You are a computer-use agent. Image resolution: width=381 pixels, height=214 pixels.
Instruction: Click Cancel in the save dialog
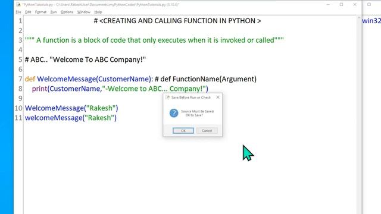point(207,131)
